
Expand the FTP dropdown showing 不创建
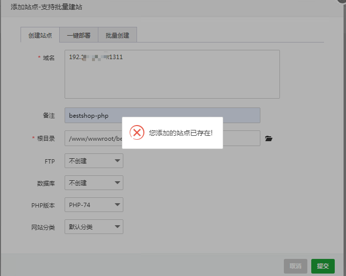pos(93,161)
